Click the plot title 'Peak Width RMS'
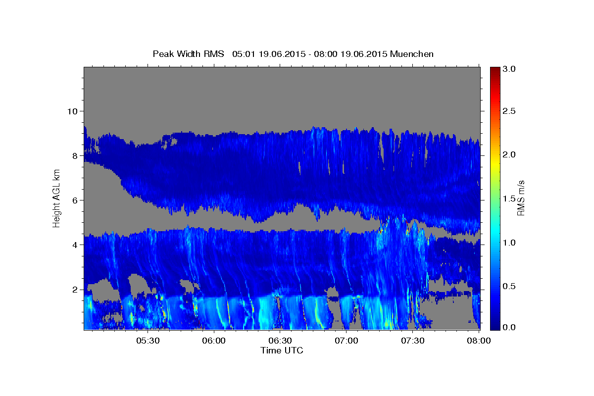This screenshot has height=396, width=594. (x=188, y=54)
